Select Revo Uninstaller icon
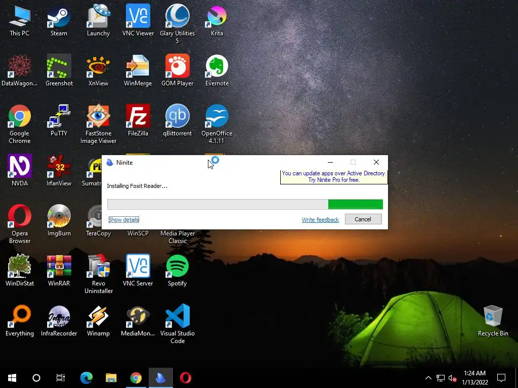 98,274
